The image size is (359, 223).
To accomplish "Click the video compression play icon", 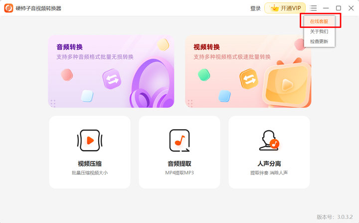I will coord(90,140).
